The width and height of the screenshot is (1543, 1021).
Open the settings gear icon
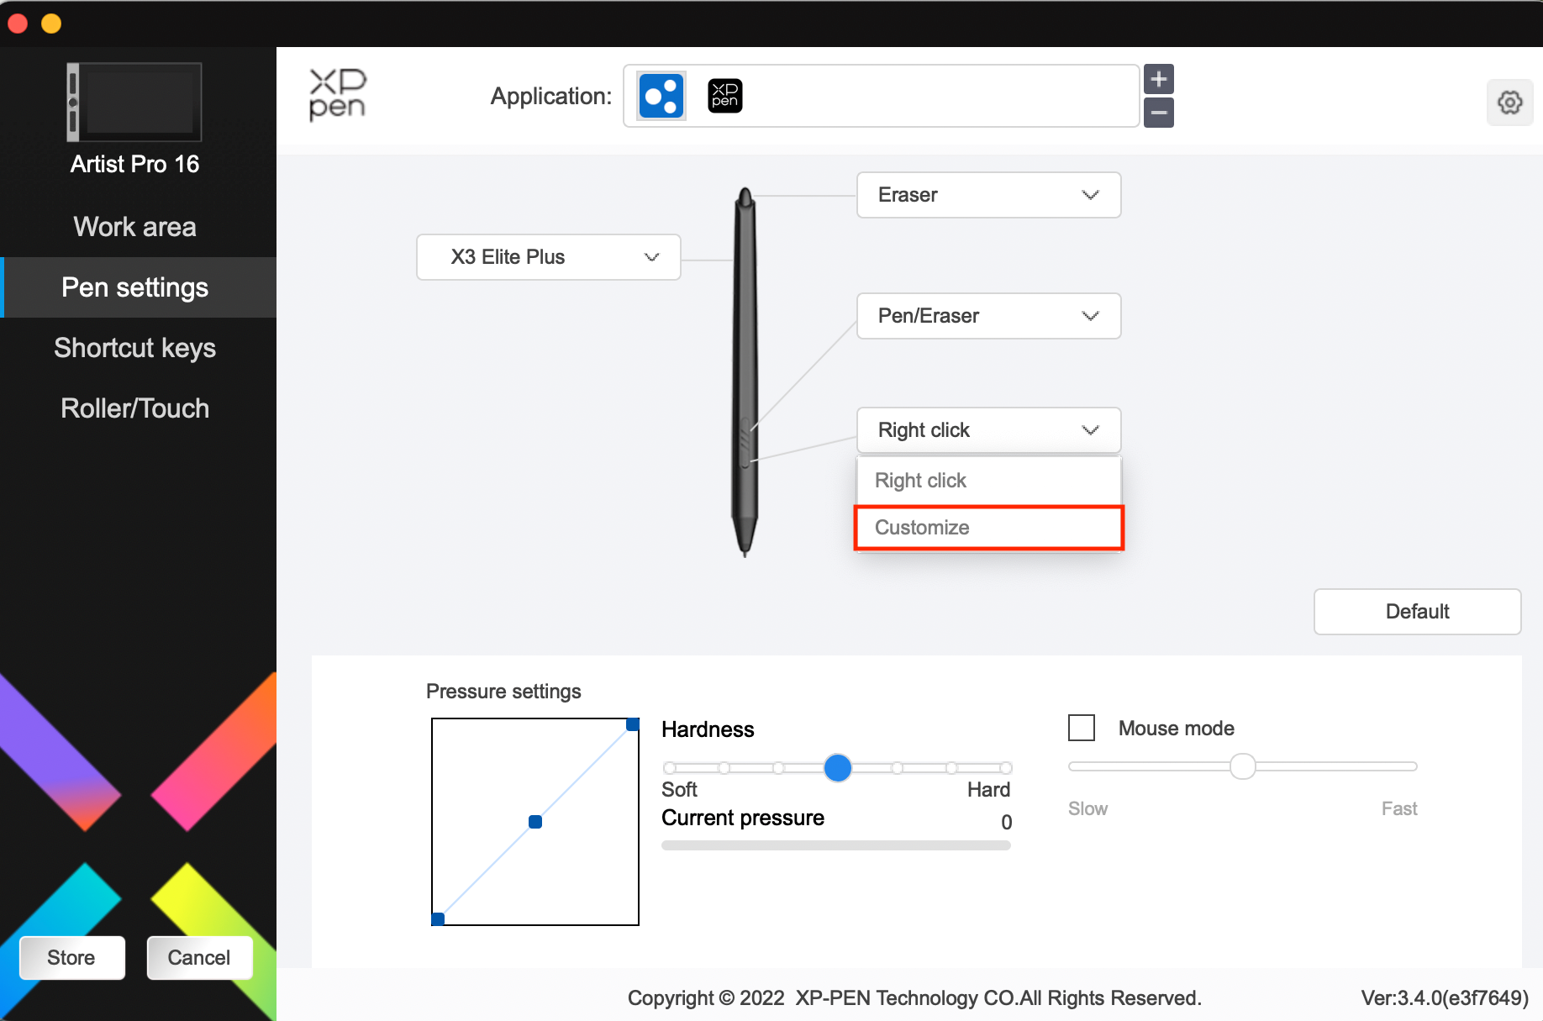(x=1509, y=103)
